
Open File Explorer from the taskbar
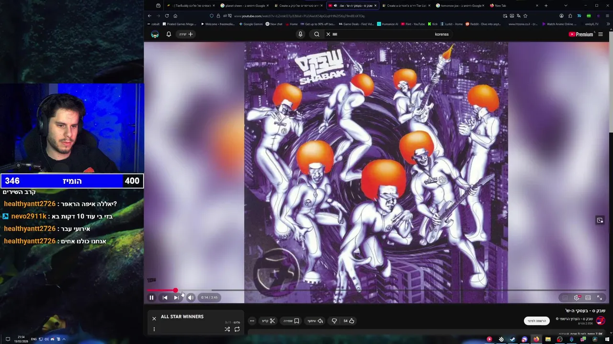point(548,339)
